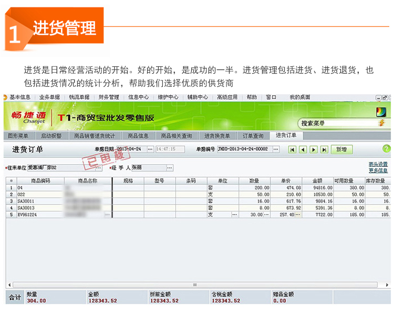Open 表头设置 link
The height and width of the screenshot is (322, 394).
(378, 164)
